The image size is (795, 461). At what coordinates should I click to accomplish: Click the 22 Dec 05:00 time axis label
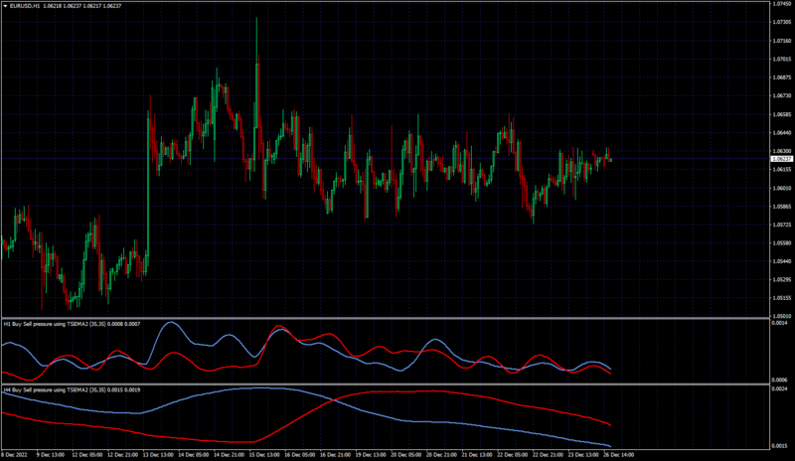point(512,455)
